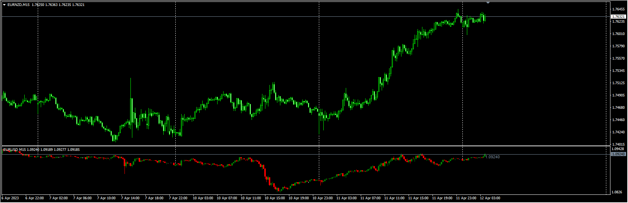Screen dimensions: 628x203
Task: Click the 1.76010 price scale label
Action: 619,34
